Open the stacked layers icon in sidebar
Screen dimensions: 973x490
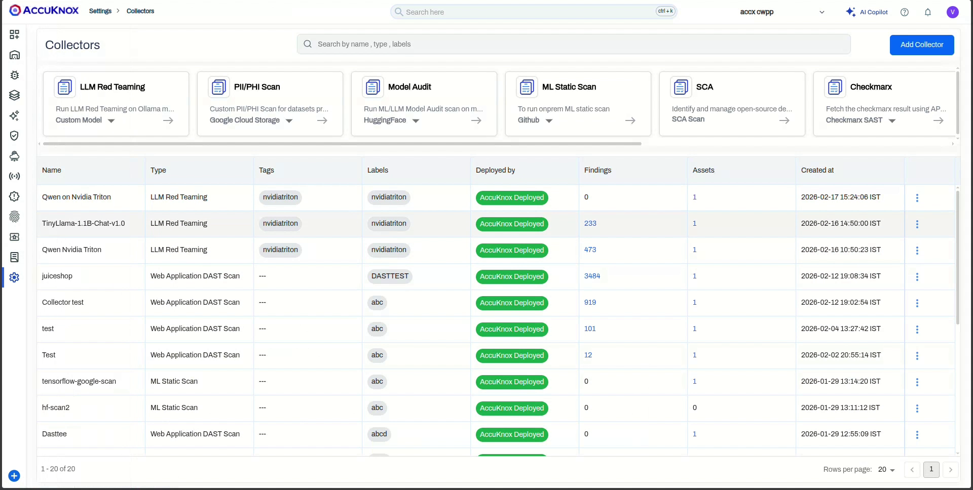14,95
